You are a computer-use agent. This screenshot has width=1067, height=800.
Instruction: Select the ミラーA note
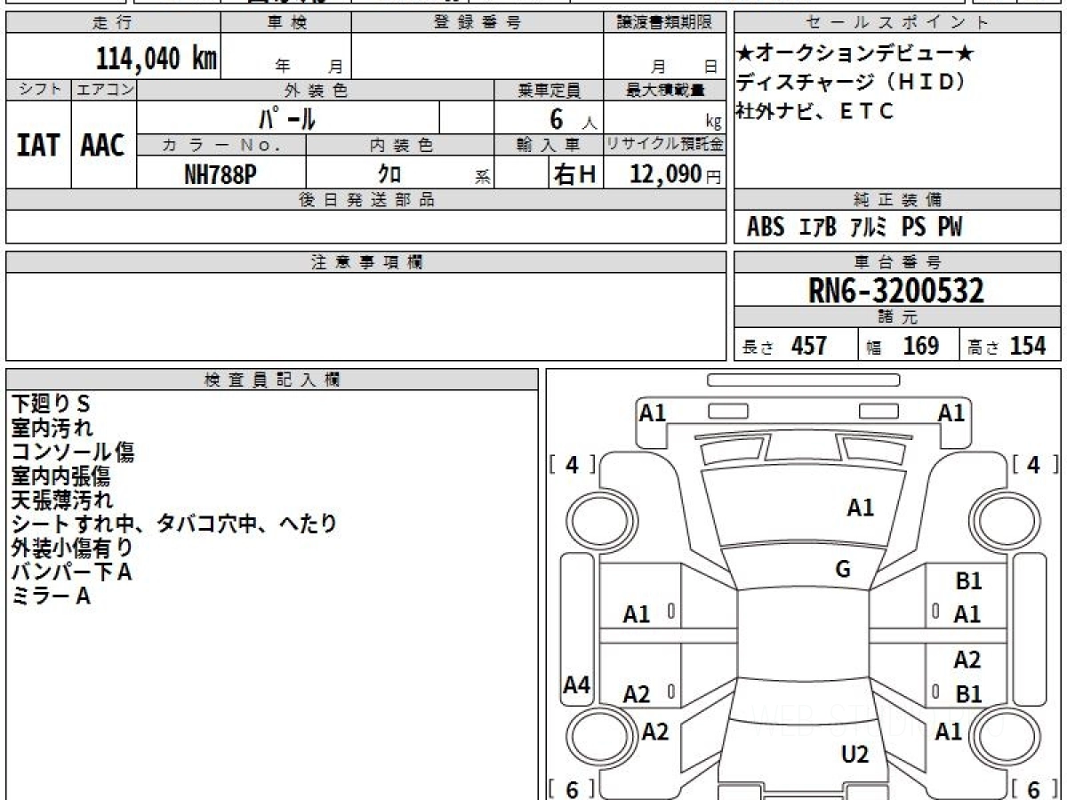[x=52, y=596]
